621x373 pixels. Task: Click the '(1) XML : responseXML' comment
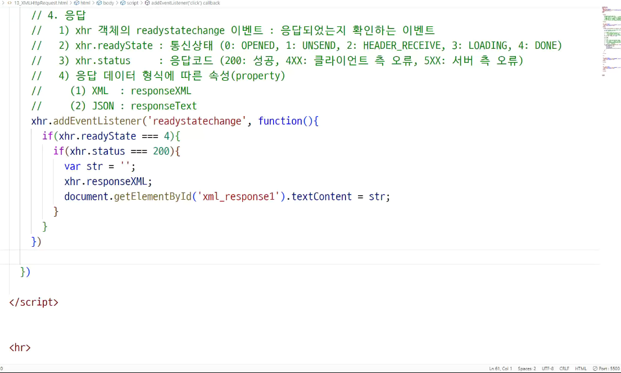(111, 91)
